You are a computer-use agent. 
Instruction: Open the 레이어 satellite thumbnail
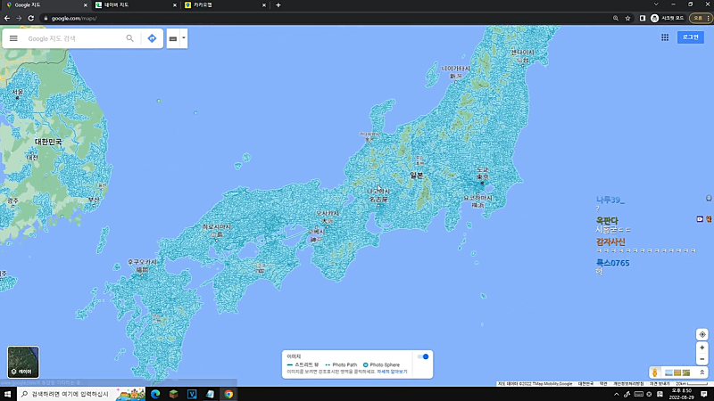click(x=23, y=362)
